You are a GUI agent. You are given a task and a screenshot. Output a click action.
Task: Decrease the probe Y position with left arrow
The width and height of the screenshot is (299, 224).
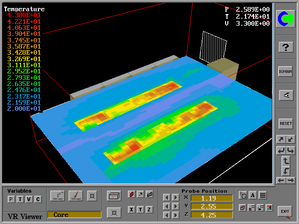click(x=167, y=206)
